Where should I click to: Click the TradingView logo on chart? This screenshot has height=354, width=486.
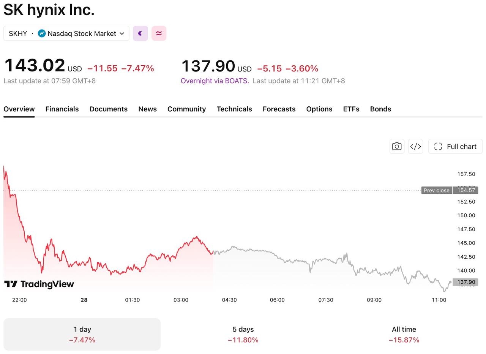pos(39,284)
